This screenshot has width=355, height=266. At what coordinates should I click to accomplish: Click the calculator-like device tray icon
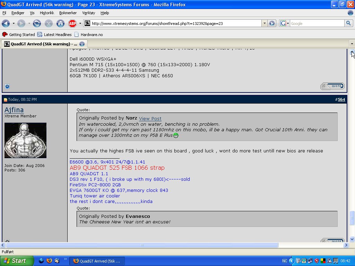(x=304, y=261)
